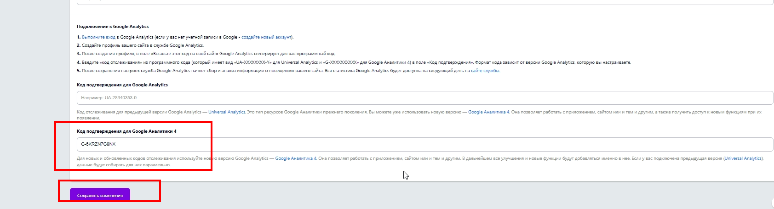
Task: Focus the empty 'Например: UA-28340353-9' code field
Action: point(425,98)
